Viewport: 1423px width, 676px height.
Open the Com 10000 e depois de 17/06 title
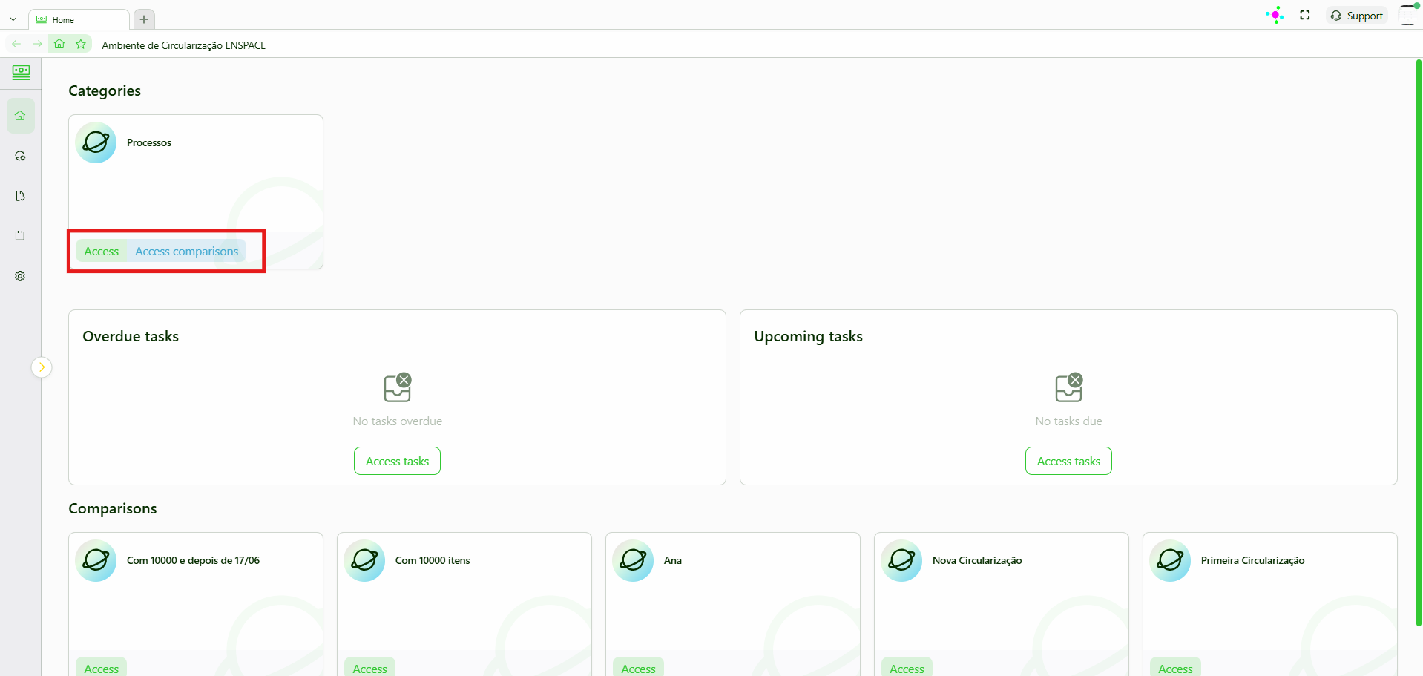[194, 560]
